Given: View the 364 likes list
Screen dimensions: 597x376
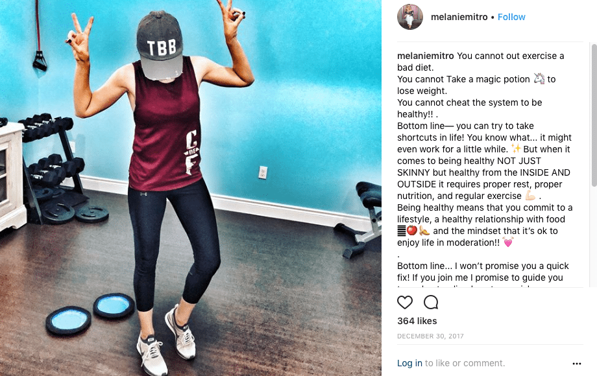Looking at the screenshot, I should click(x=417, y=321).
